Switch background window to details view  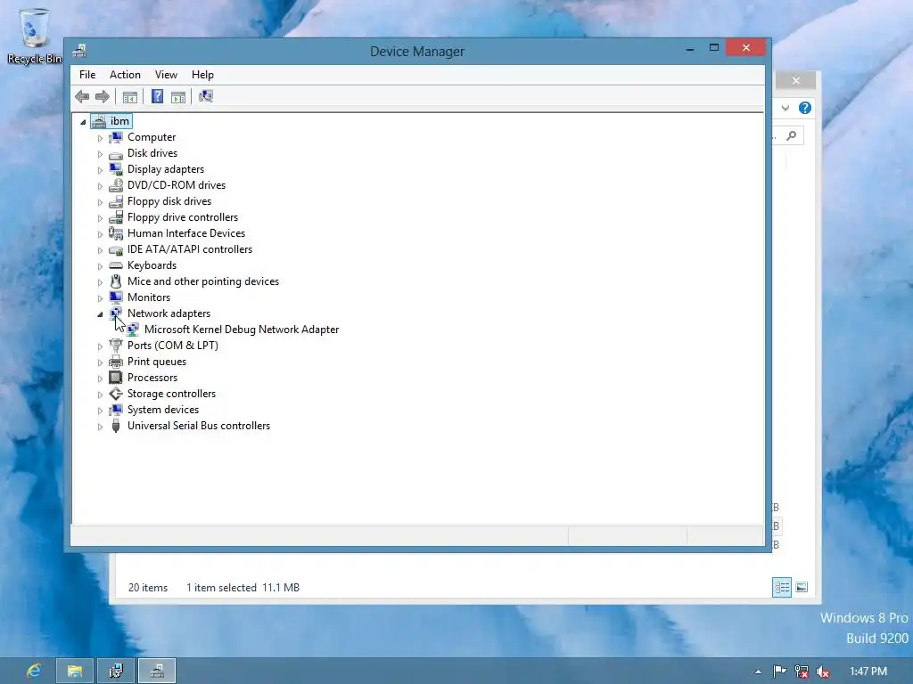(781, 587)
